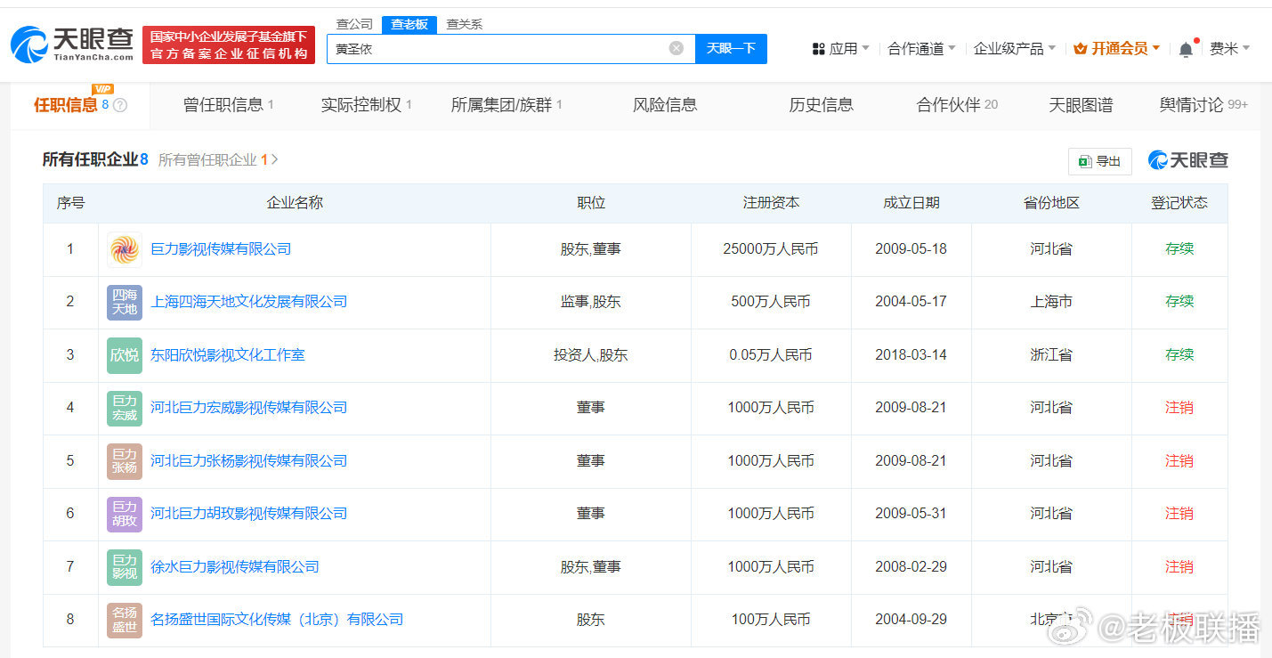Open the 合作伙伴 tab

pyautogui.click(x=957, y=105)
